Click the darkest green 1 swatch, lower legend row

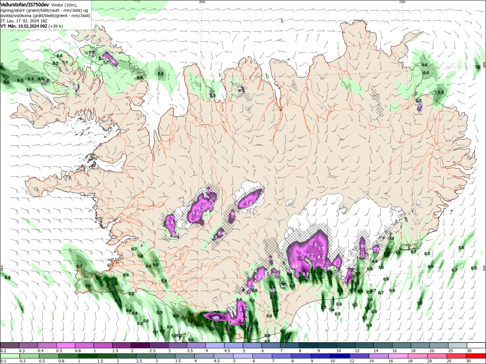click(x=87, y=356)
